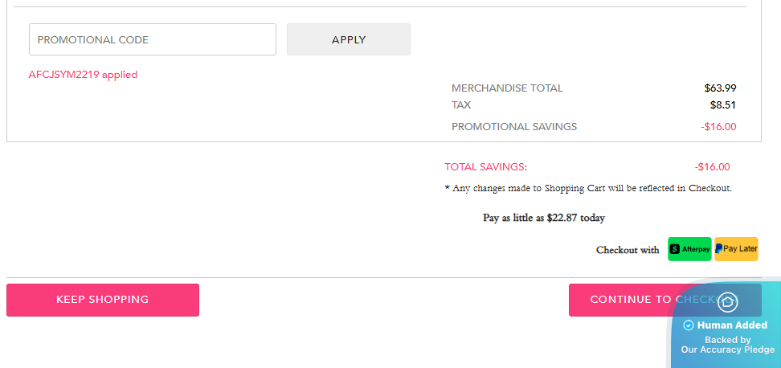Select the AFCJSYM2219 applied message
The image size is (781, 368).
click(83, 75)
